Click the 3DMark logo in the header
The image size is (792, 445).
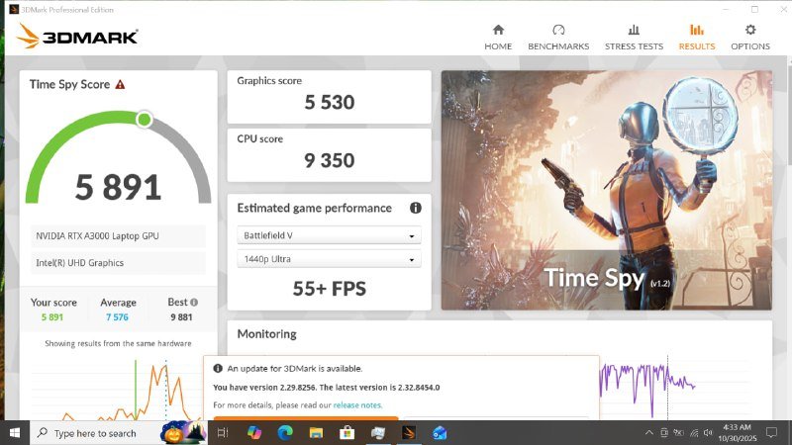point(77,37)
